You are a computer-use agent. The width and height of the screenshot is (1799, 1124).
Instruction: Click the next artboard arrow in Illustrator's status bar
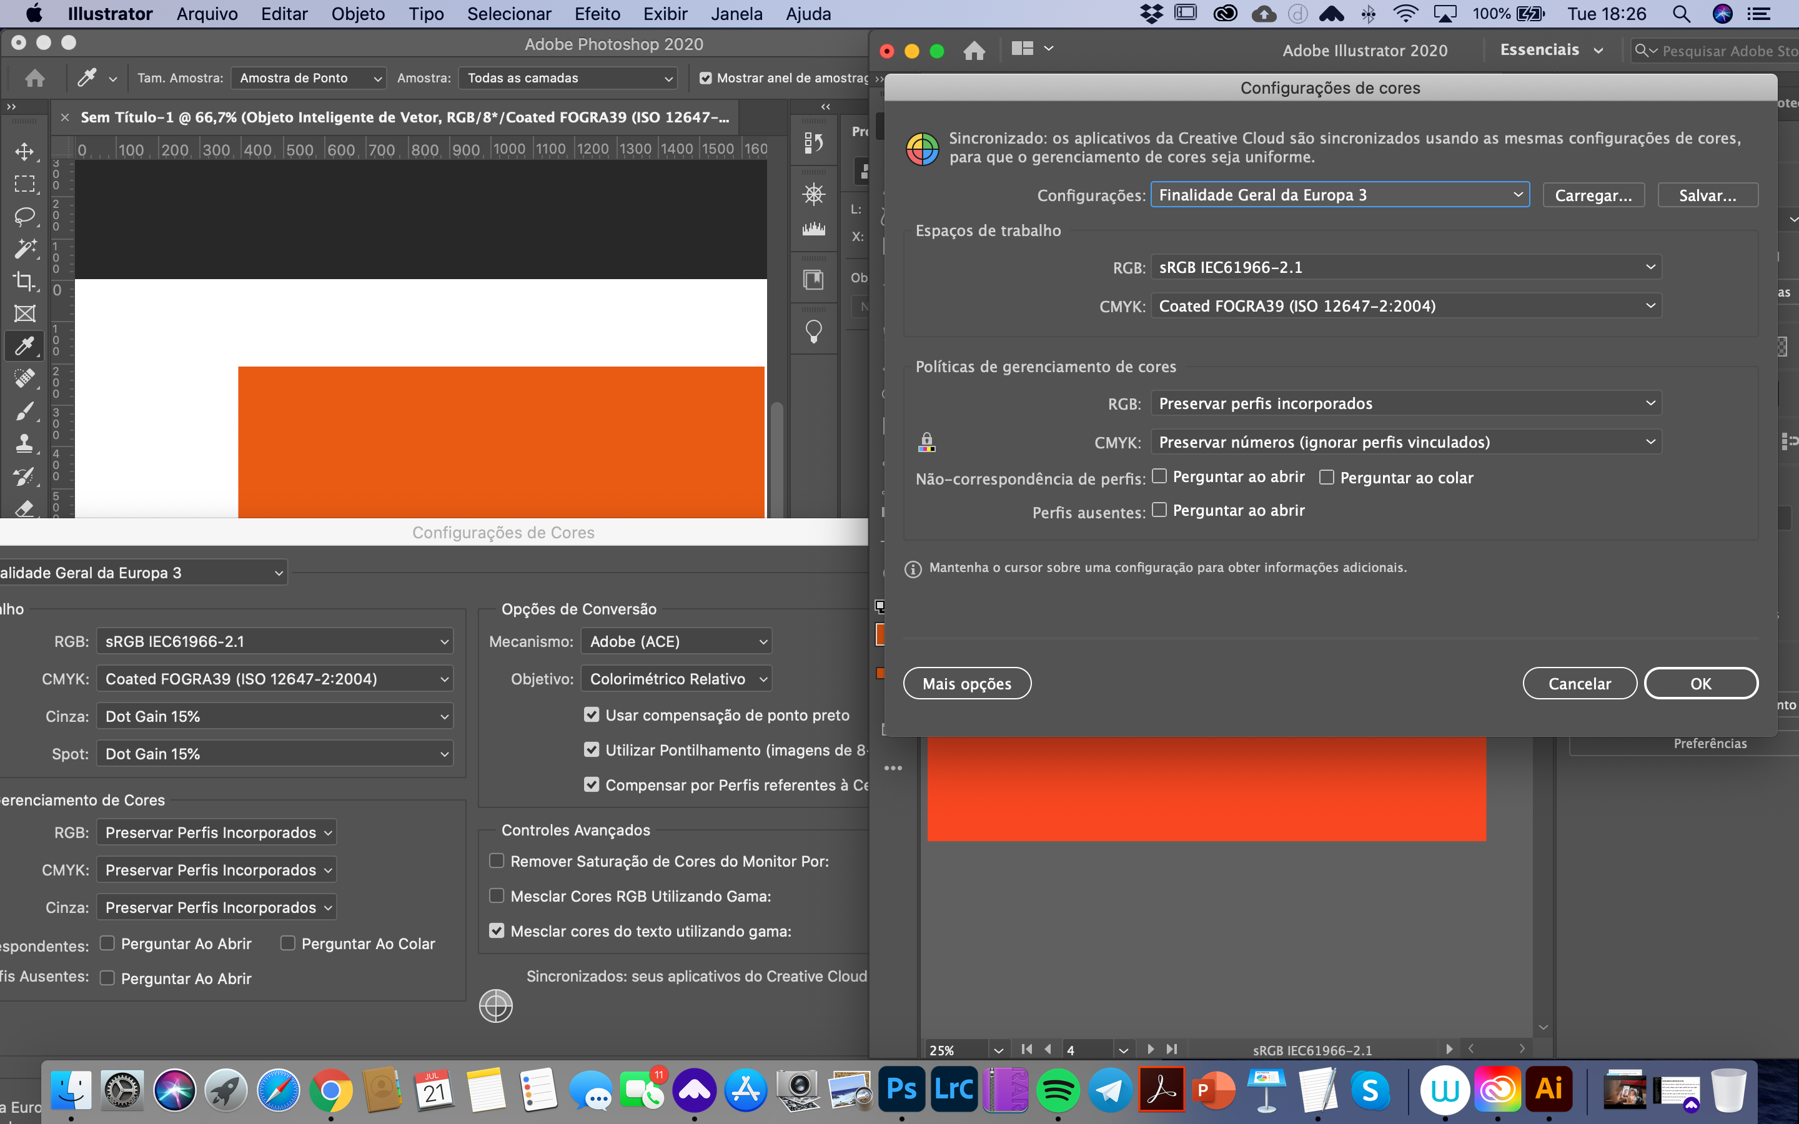click(x=1151, y=1049)
